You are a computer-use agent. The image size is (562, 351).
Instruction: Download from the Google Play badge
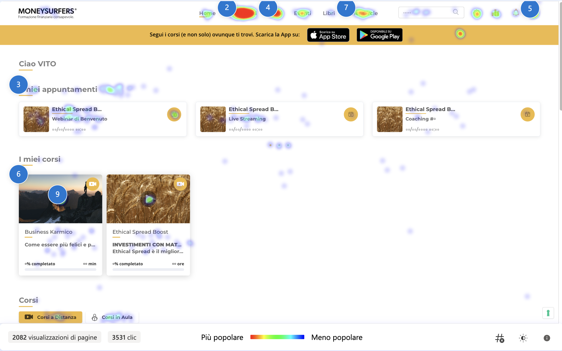point(379,35)
